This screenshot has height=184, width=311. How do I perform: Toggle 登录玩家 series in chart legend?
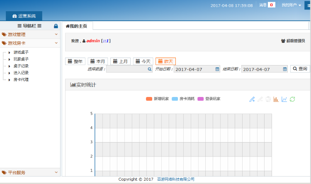pos(209,99)
